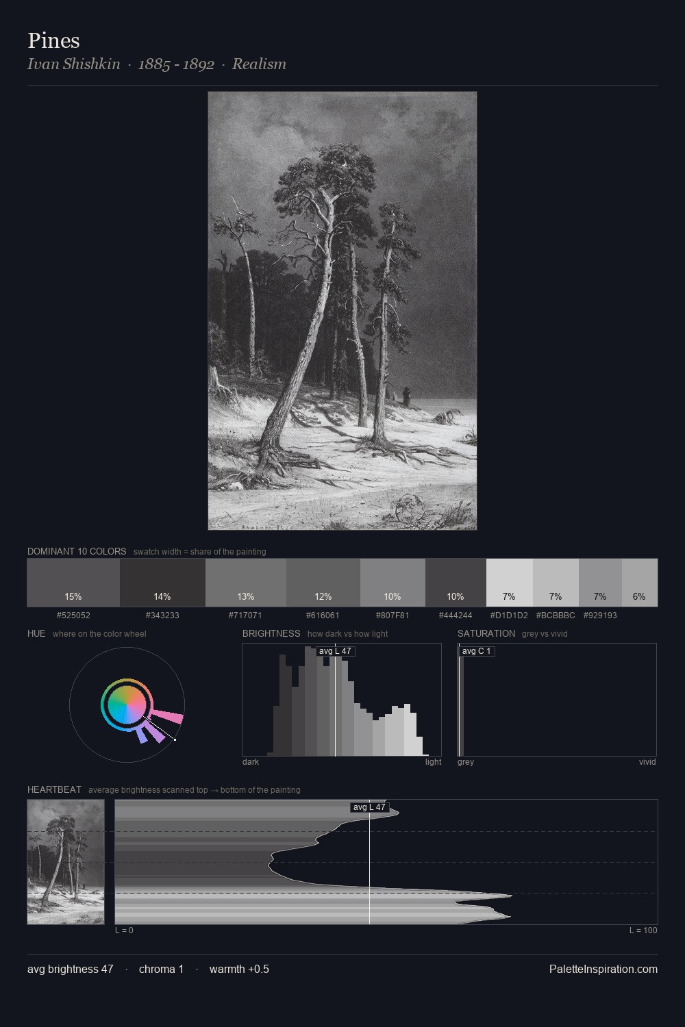Select the #BCBBBC swatch
This screenshot has height=1027, width=685.
556,583
